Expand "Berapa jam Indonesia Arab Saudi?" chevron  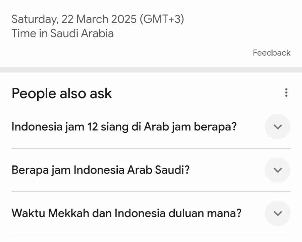(x=278, y=170)
